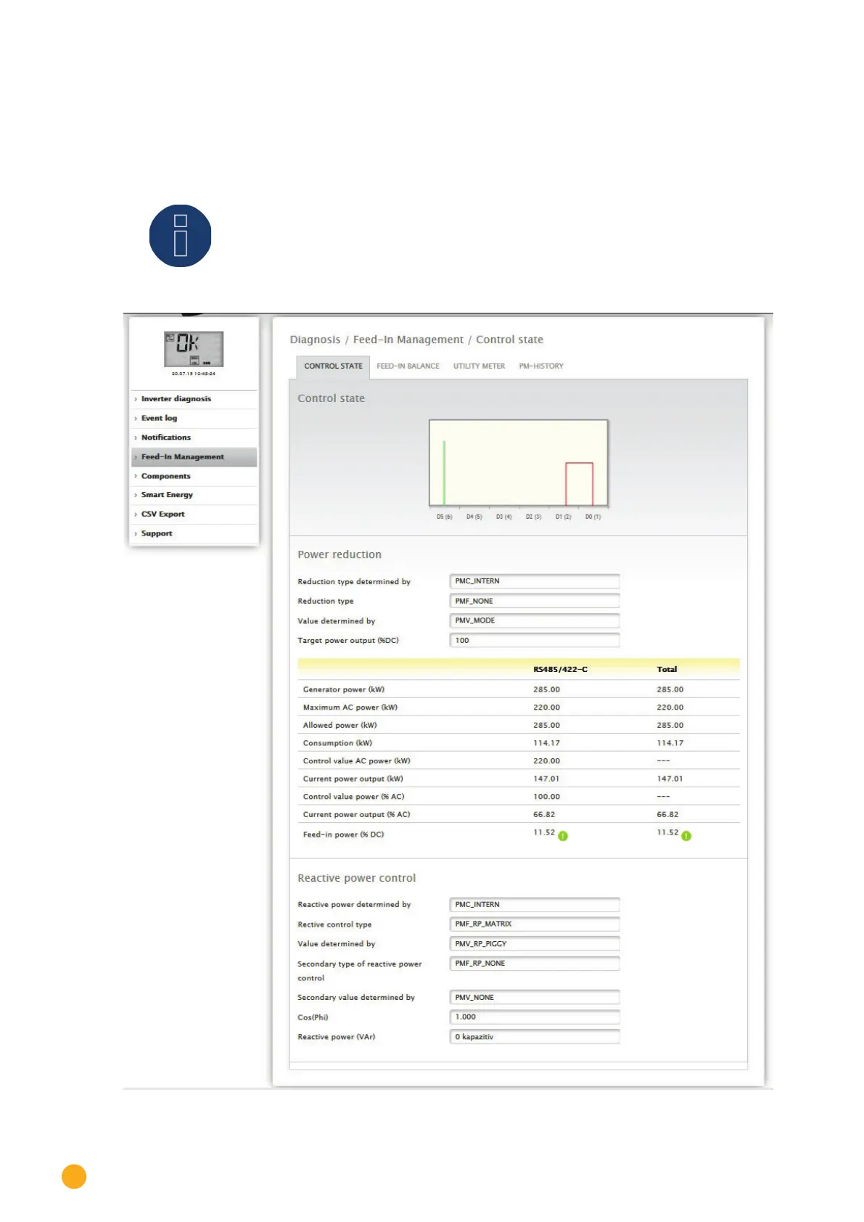Click the red box in control state chart
The height and width of the screenshot is (1222, 864).
coord(579,484)
